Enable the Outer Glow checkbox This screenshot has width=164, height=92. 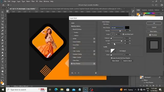pos(72,61)
